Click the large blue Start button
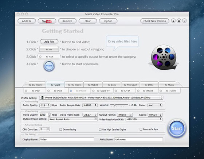 click(x=177, y=128)
